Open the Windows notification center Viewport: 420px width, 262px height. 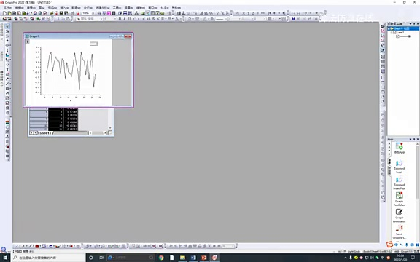click(x=413, y=258)
